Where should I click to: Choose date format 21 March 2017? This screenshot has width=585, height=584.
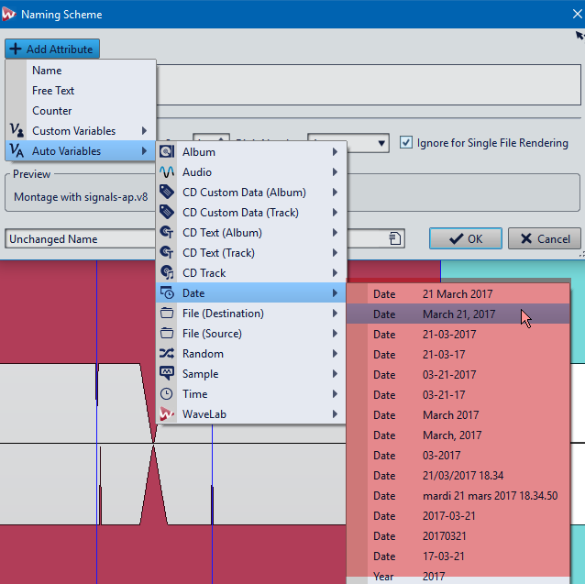pyautogui.click(x=458, y=294)
